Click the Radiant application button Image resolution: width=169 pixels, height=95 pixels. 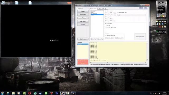pos(83,11)
